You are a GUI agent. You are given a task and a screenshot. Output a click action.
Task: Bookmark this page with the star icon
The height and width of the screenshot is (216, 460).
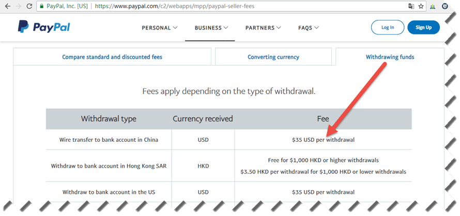[421, 6]
